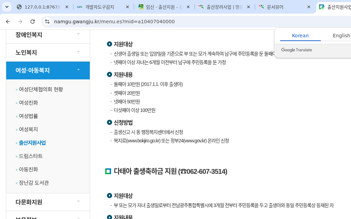Close the 출산장려사업 tab
Viewport: 351px width, 219px height.
[248, 7]
